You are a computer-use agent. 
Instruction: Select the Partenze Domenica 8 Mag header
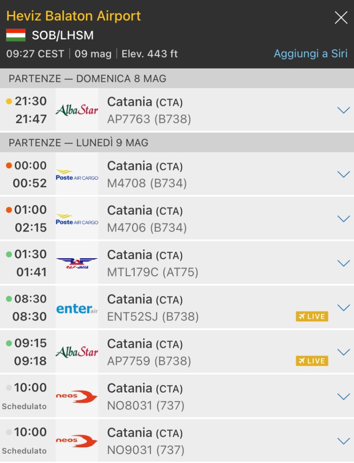tap(88, 79)
